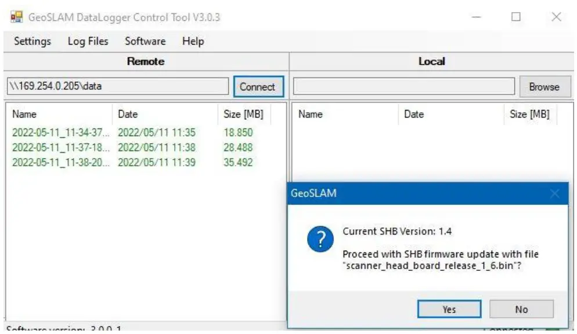This screenshot has height=334, width=577.
Task: Click the Browse button
Action: coord(544,87)
